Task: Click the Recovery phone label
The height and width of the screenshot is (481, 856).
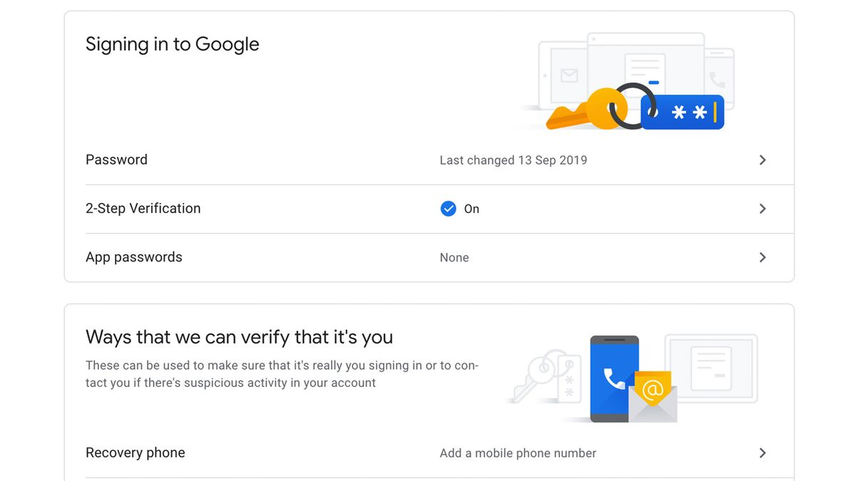Action: click(x=135, y=453)
